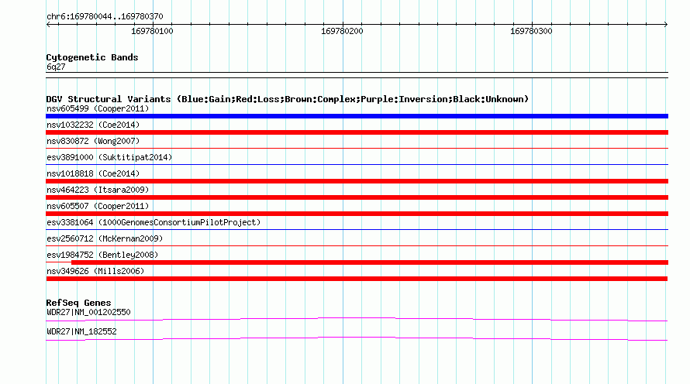Open gene WDR27|NM_001202550 label
690x384 pixels.
[88, 312]
